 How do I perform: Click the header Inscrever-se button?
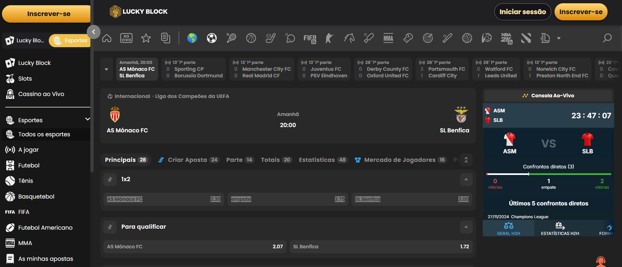click(x=581, y=12)
